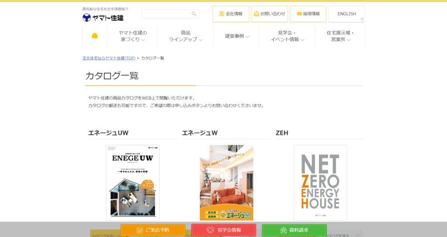Expand chevron beside 建築事例

248,37
